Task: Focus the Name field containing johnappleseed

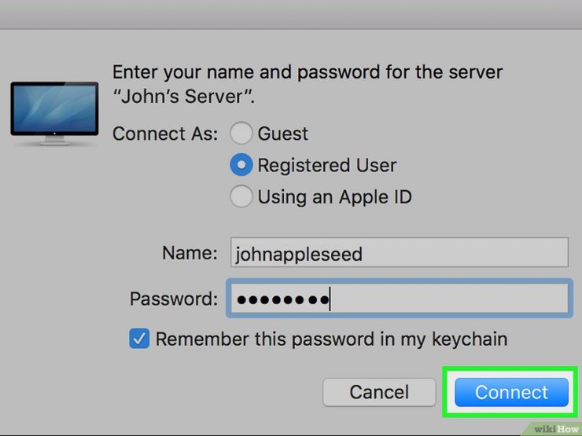Action: 399,253
